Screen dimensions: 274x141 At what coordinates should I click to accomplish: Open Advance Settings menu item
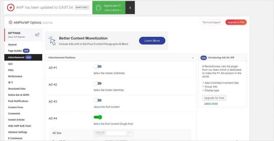17,132
